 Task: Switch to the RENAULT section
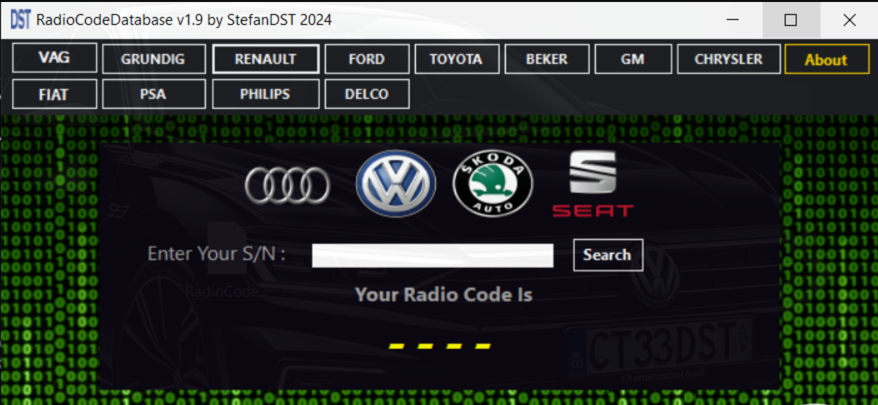[265, 59]
